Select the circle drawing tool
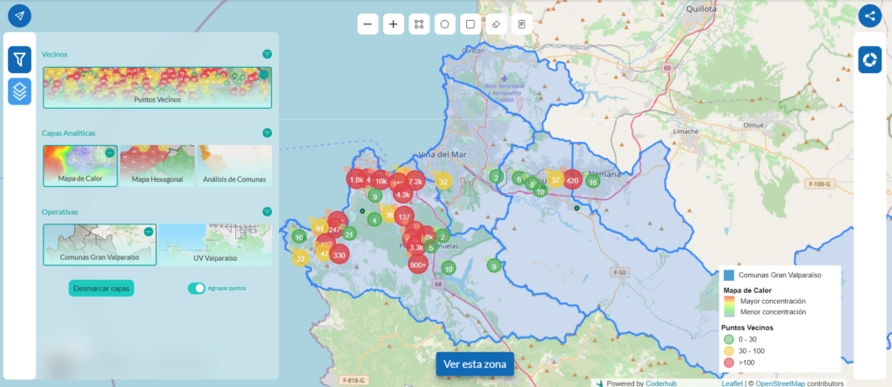The width and height of the screenshot is (892, 387). [444, 24]
